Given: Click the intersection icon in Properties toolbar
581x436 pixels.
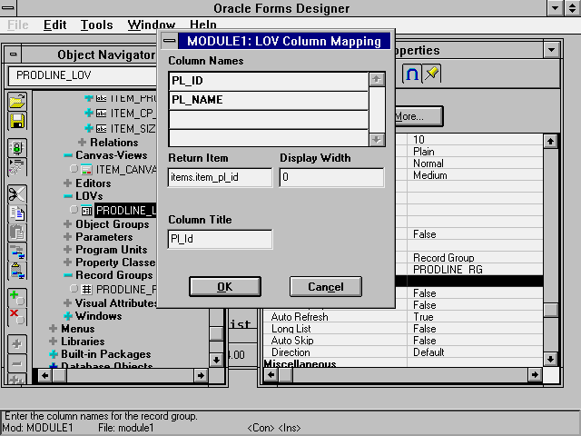Looking at the screenshot, I should pos(411,75).
